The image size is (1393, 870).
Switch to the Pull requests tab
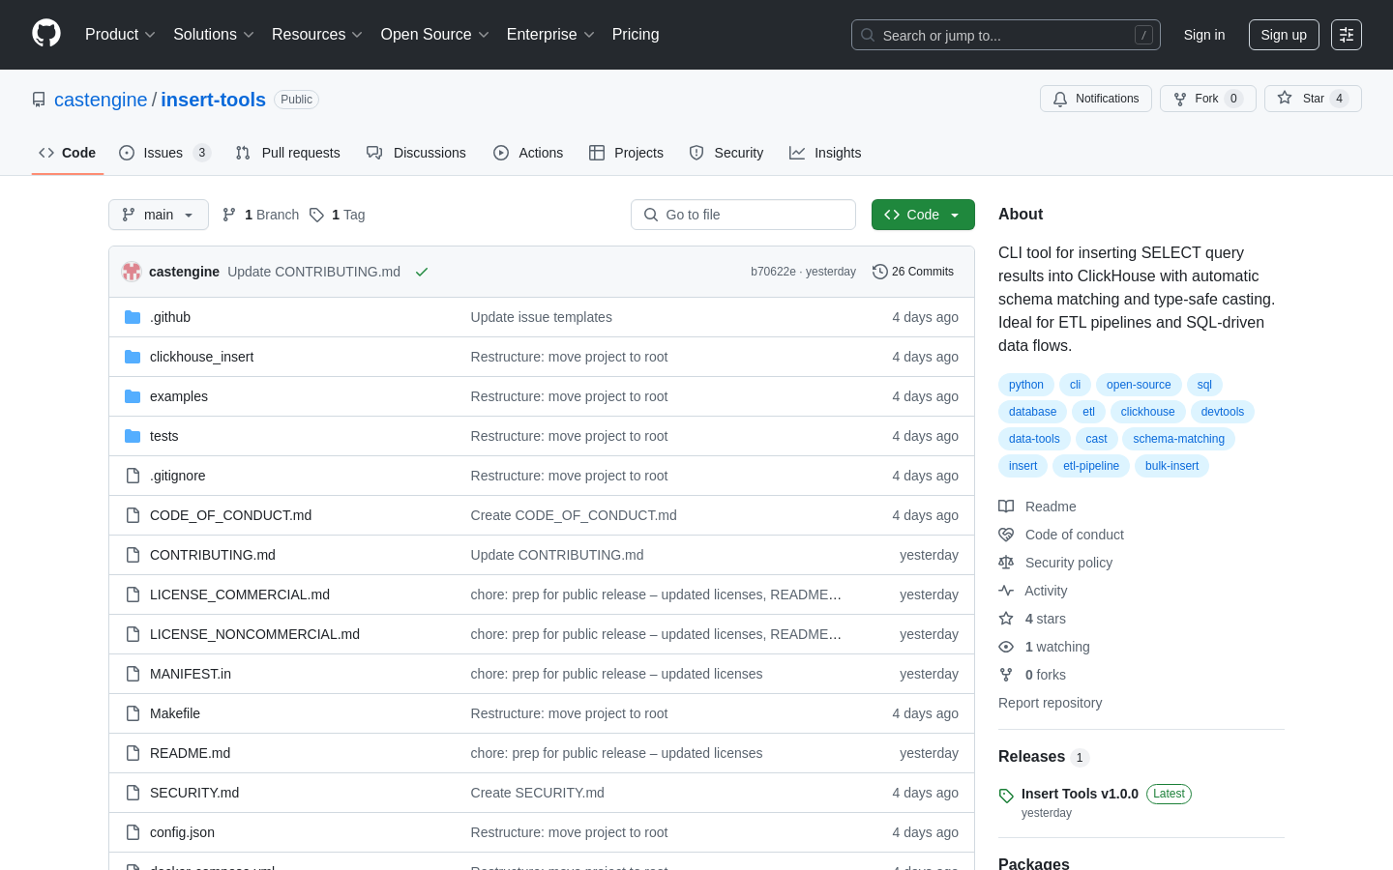point(288,153)
